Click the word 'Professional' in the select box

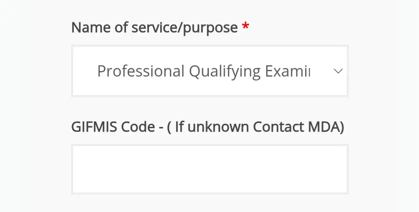(x=141, y=71)
